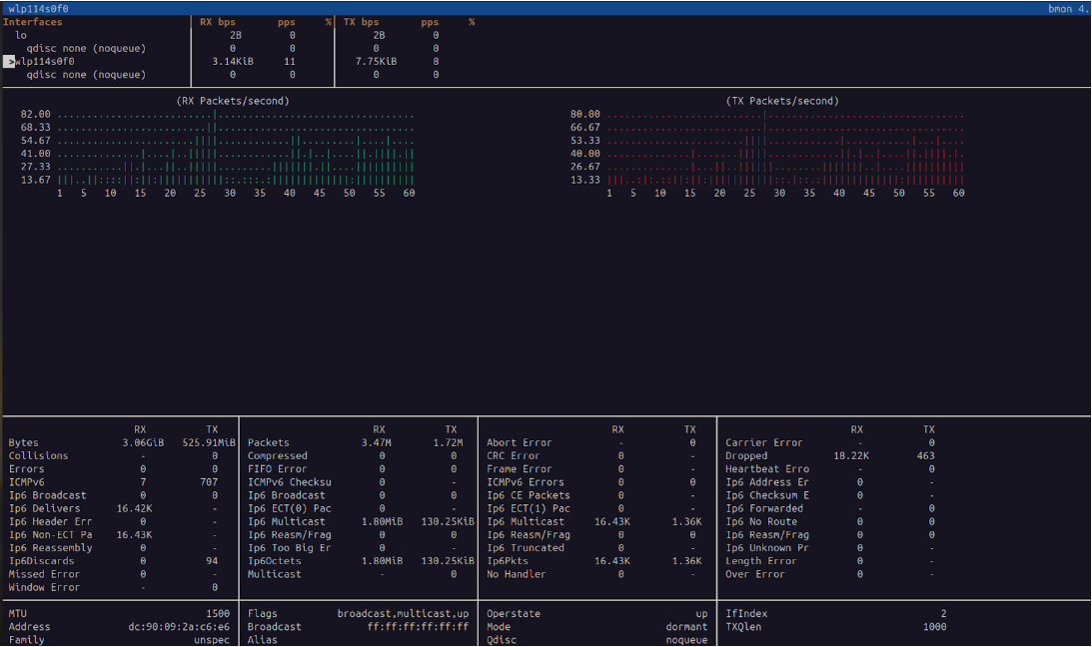The height and width of the screenshot is (647, 1092).
Task: Click the Ip6 Non-ECT Pa label
Action: click(x=50, y=536)
